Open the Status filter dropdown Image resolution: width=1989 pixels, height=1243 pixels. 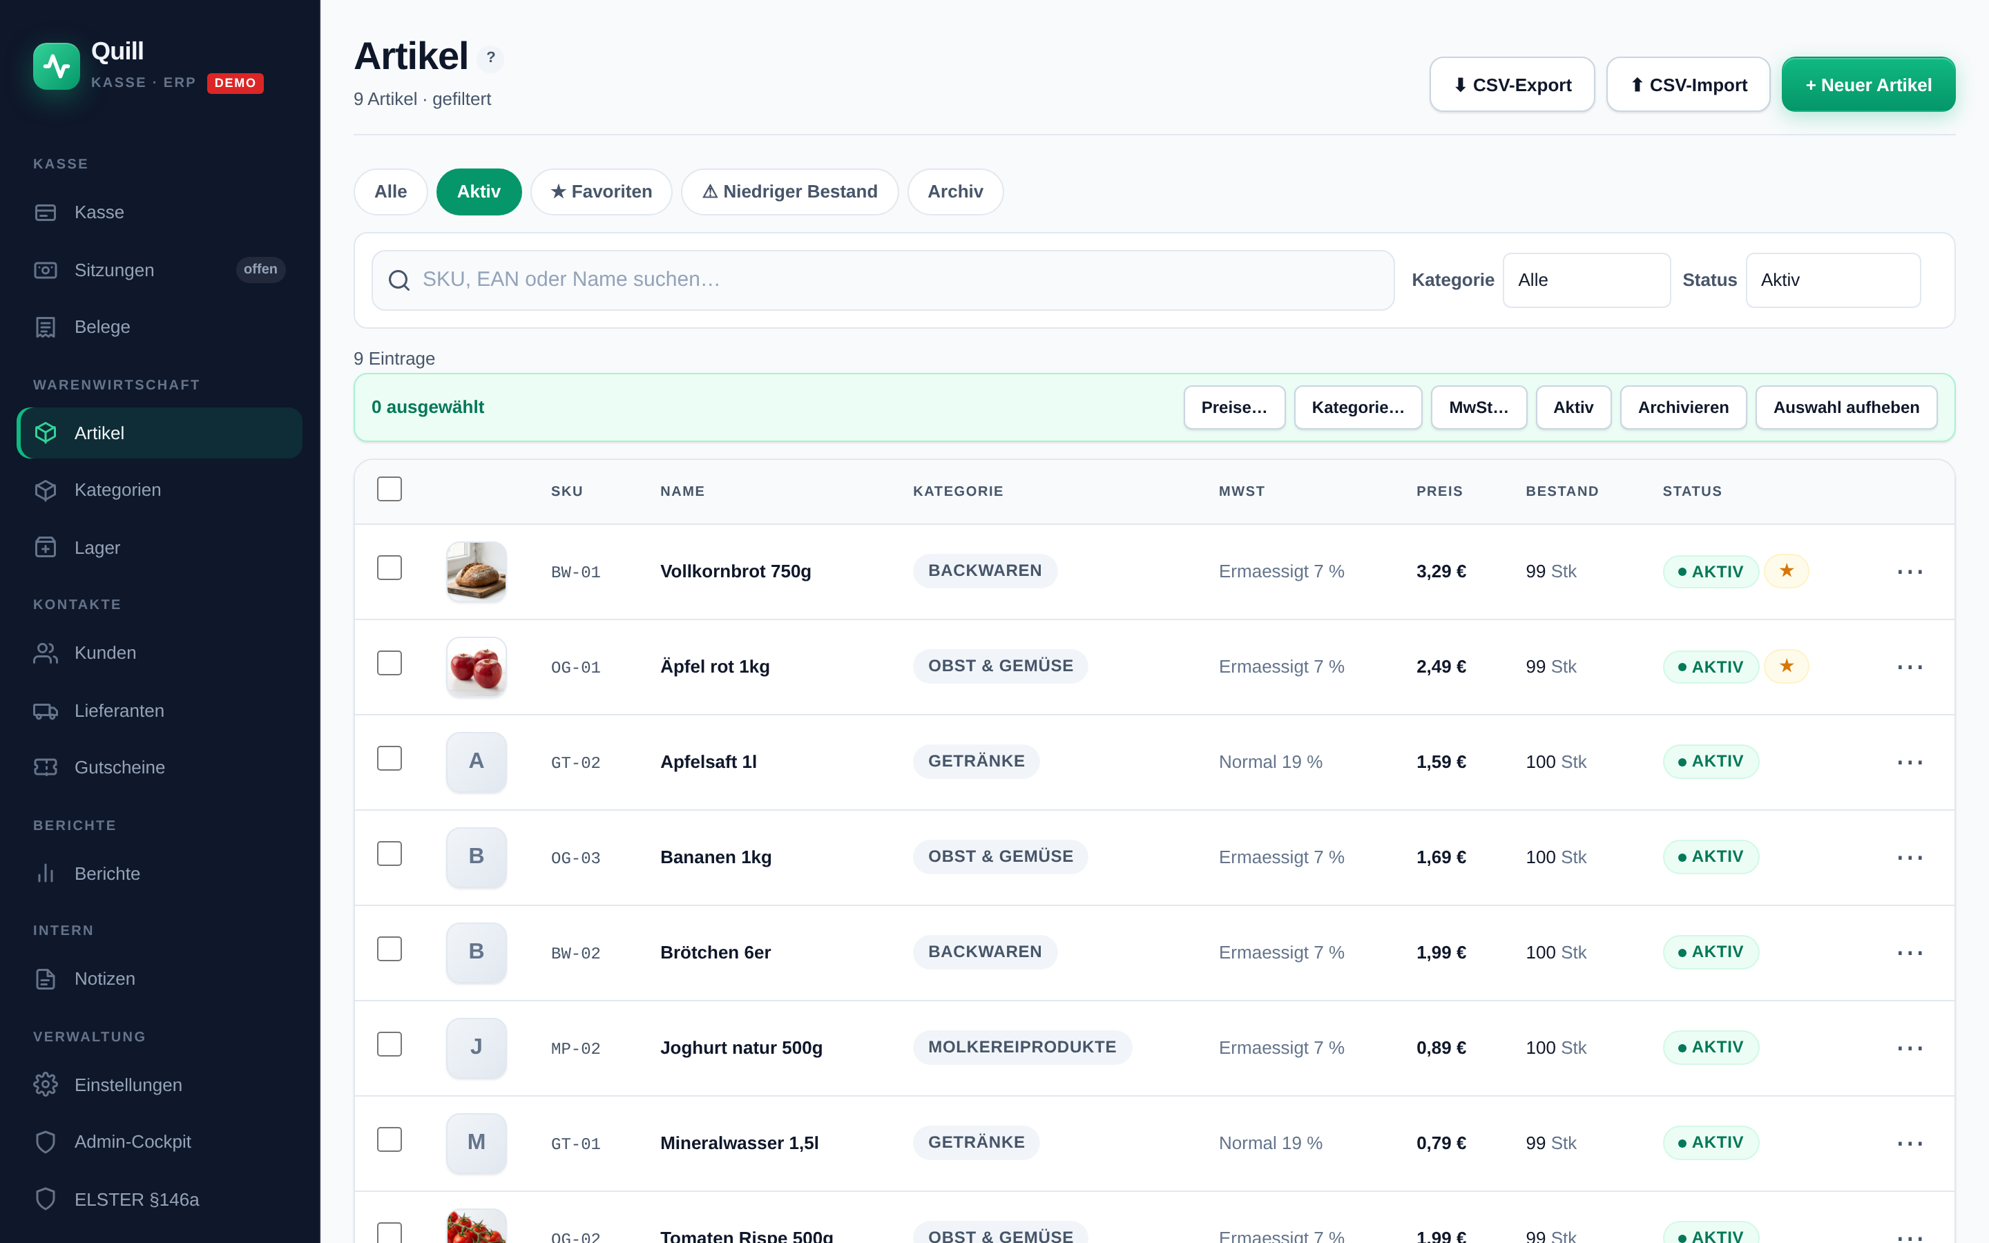[x=1833, y=280]
